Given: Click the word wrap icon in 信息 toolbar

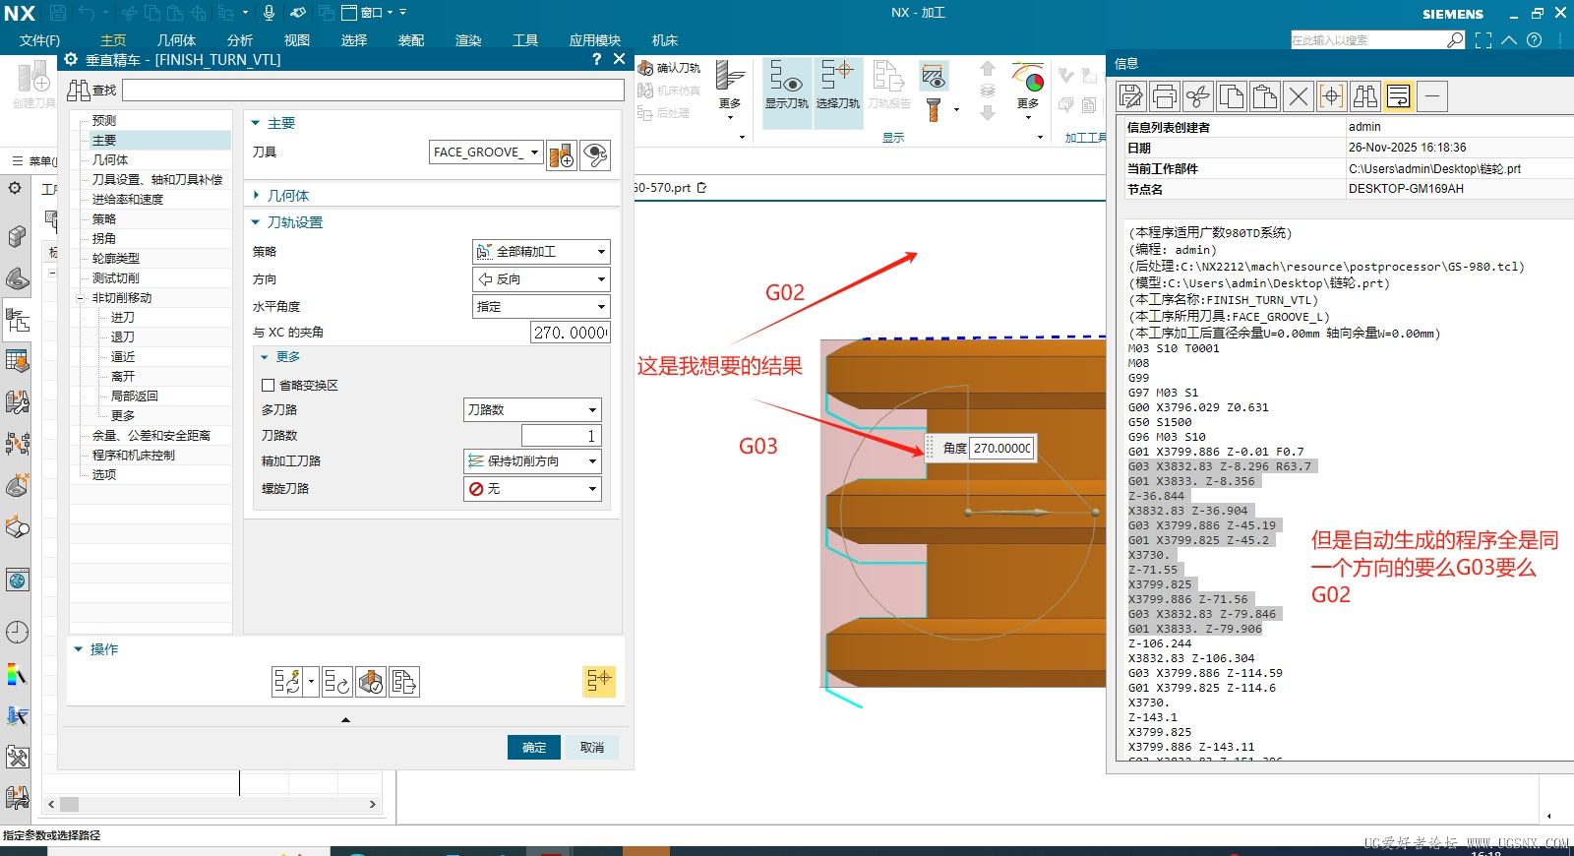Looking at the screenshot, I should [1398, 96].
